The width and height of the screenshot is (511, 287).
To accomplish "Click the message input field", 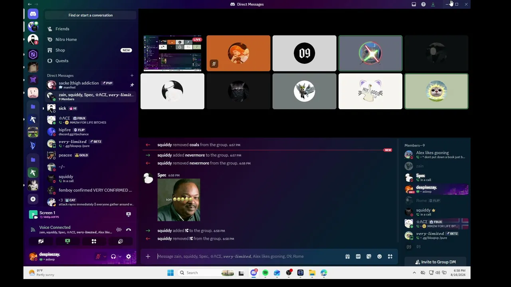I will pyautogui.click(x=250, y=256).
